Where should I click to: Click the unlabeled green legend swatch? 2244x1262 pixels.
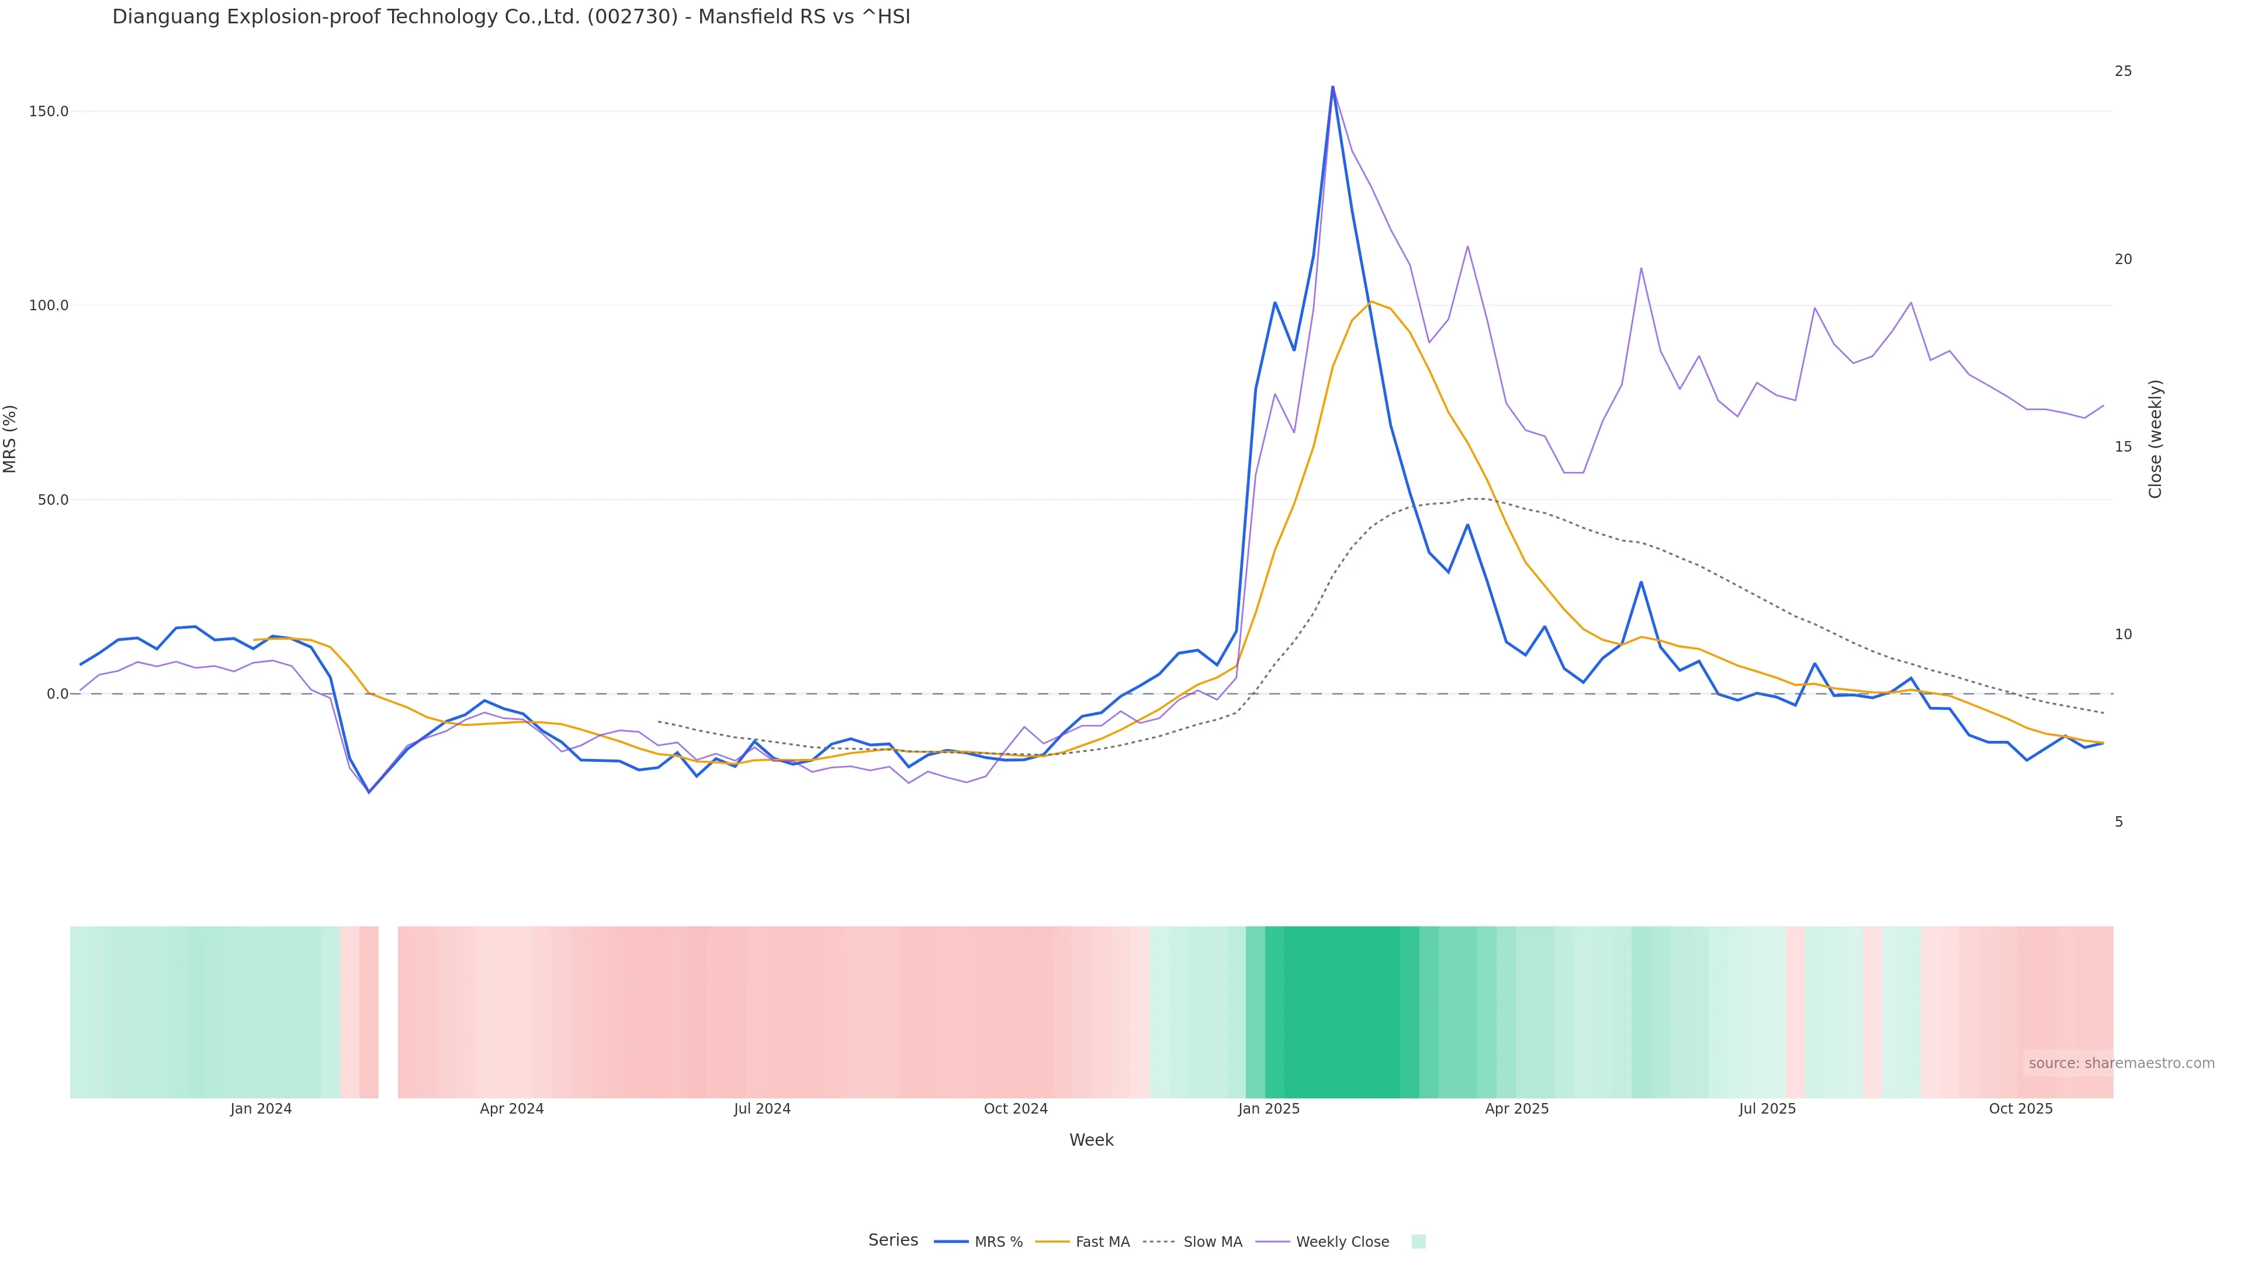coord(1418,1242)
